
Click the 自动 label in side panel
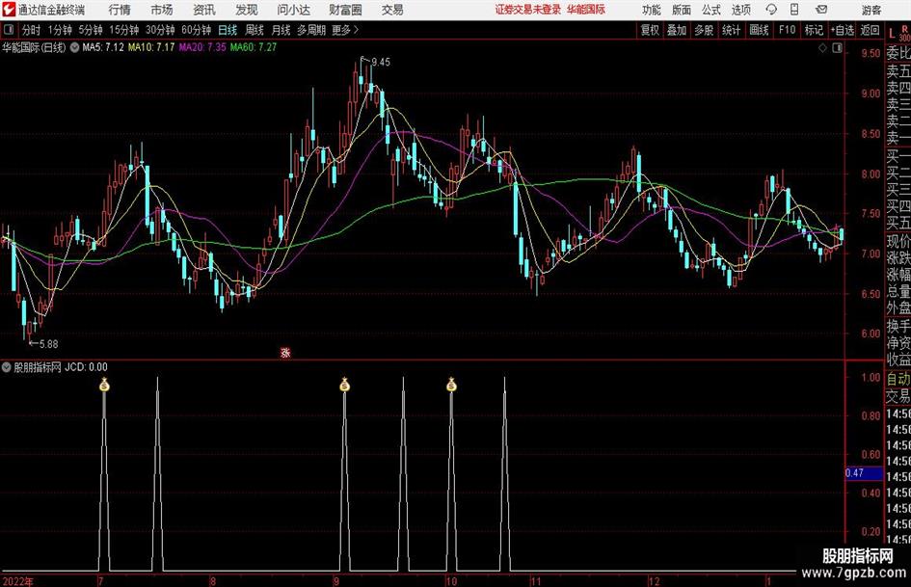click(898, 380)
